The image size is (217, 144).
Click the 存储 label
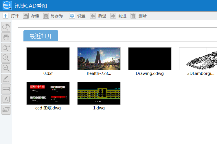point(35,16)
